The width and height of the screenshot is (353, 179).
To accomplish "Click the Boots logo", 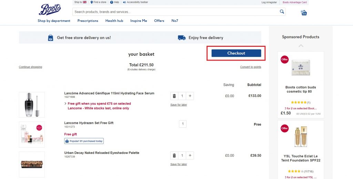I will [50, 10].
